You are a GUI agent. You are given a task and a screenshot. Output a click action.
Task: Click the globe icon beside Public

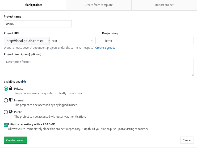pos(11,112)
